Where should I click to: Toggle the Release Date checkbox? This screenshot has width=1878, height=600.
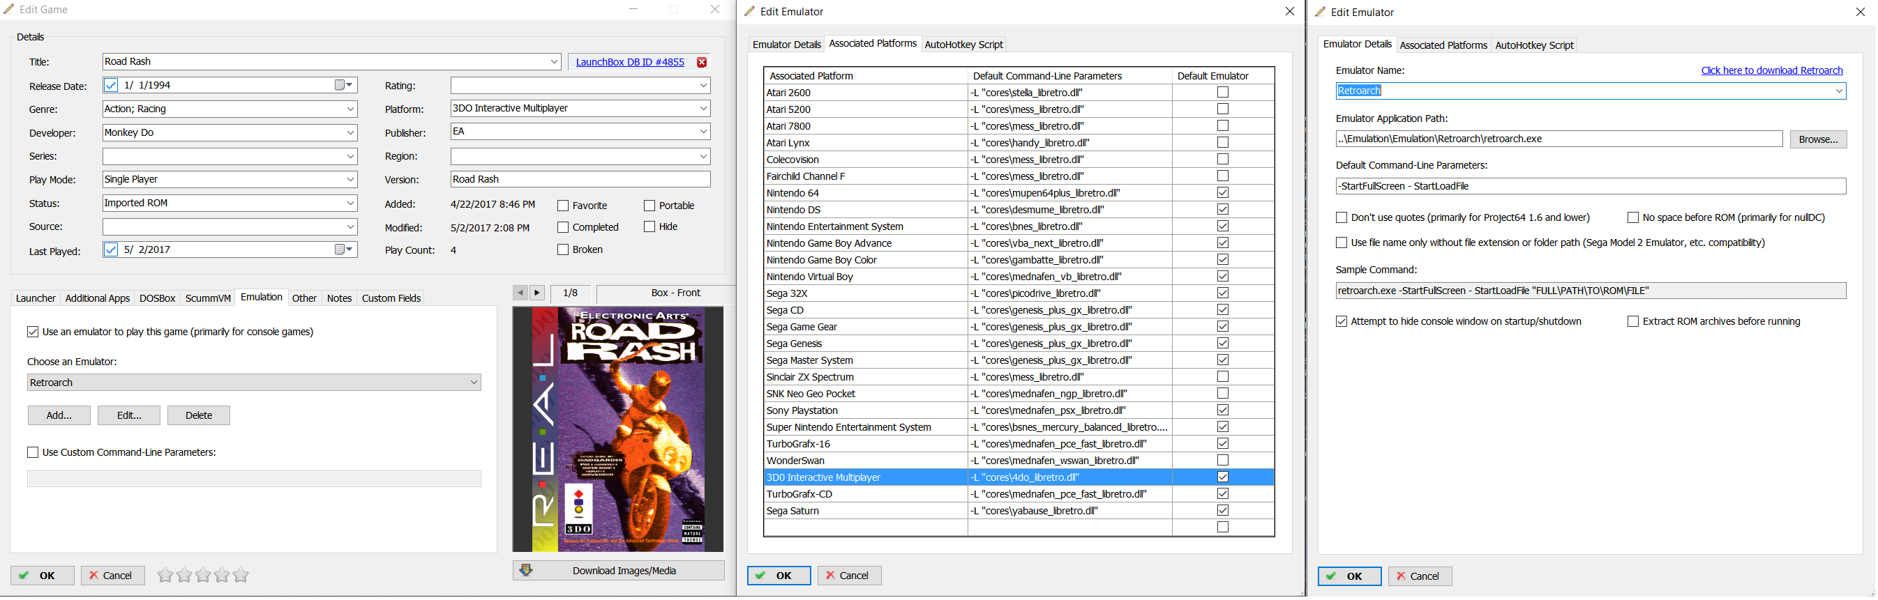(111, 85)
